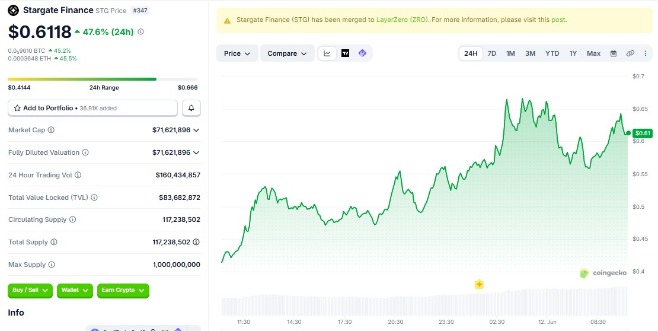This screenshot has height=331, width=658.
Task: Click the Stargate Finance logo icon
Action: pyautogui.click(x=14, y=10)
